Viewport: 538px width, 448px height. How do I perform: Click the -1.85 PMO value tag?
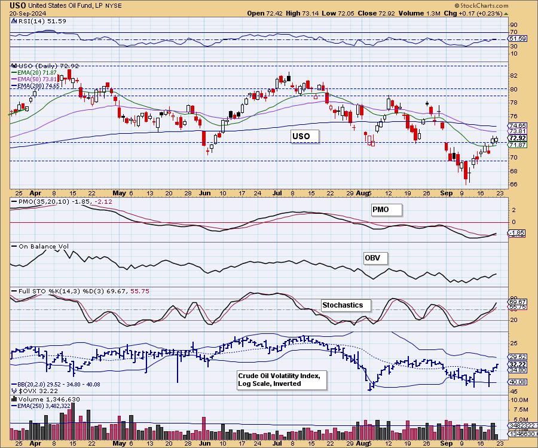click(516, 233)
